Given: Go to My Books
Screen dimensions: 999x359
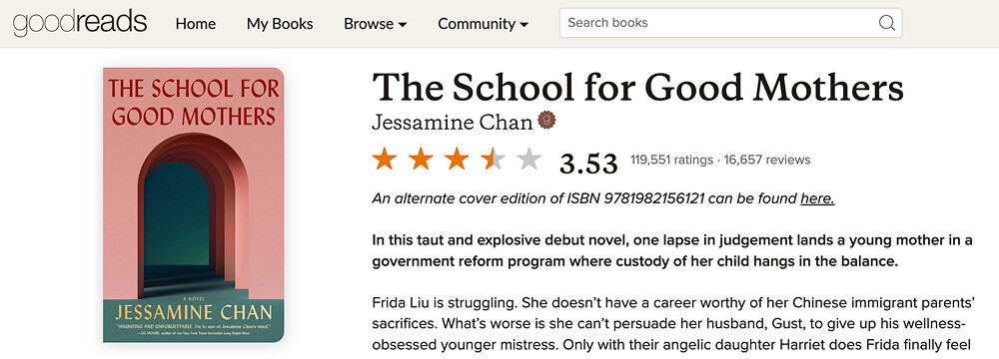Looking at the screenshot, I should [280, 24].
